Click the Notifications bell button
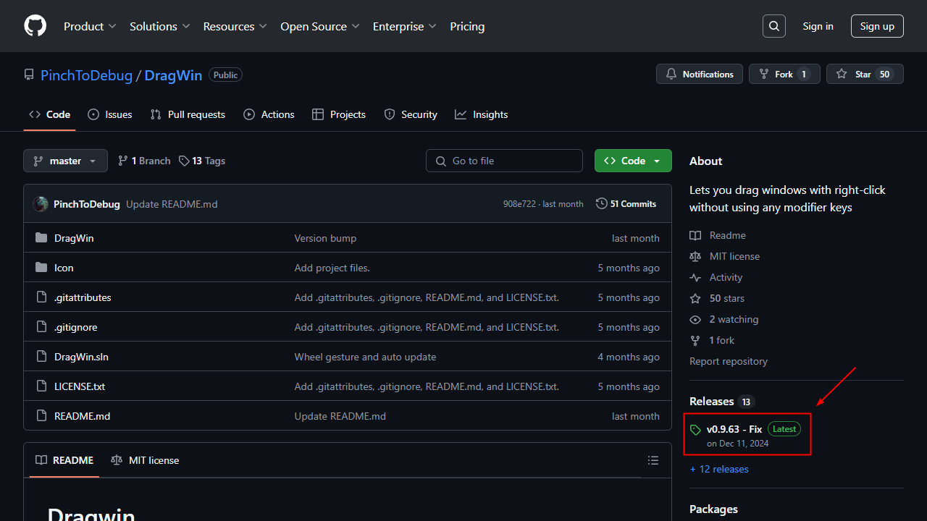 click(x=700, y=74)
